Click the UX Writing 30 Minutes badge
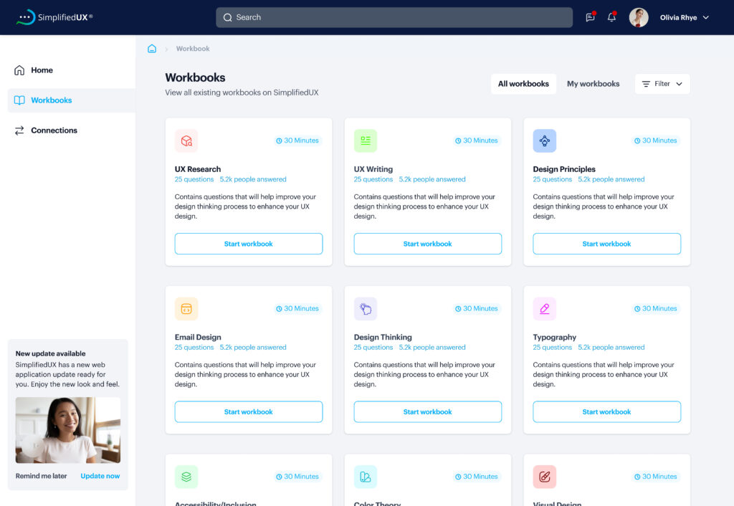The height and width of the screenshot is (506, 734). point(477,140)
